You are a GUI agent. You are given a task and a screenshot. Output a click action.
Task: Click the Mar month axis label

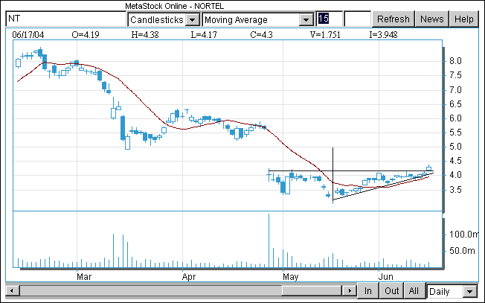point(84,277)
